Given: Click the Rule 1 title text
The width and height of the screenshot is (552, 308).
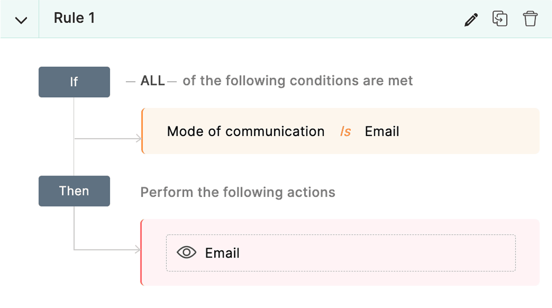Looking at the screenshot, I should coord(74,18).
